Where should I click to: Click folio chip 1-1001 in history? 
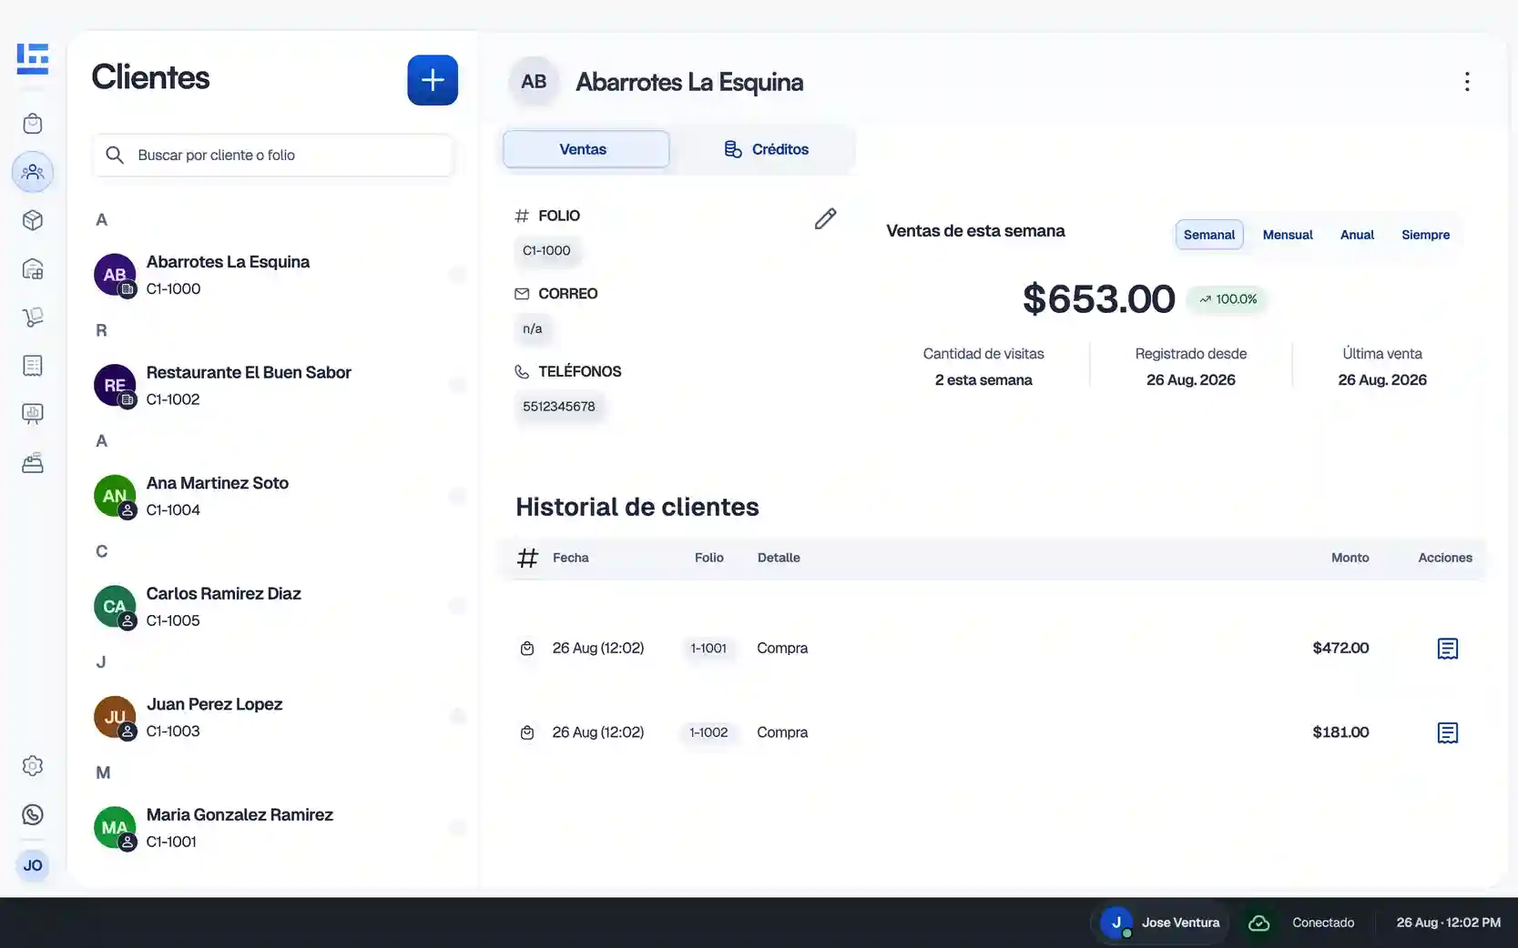click(x=708, y=649)
